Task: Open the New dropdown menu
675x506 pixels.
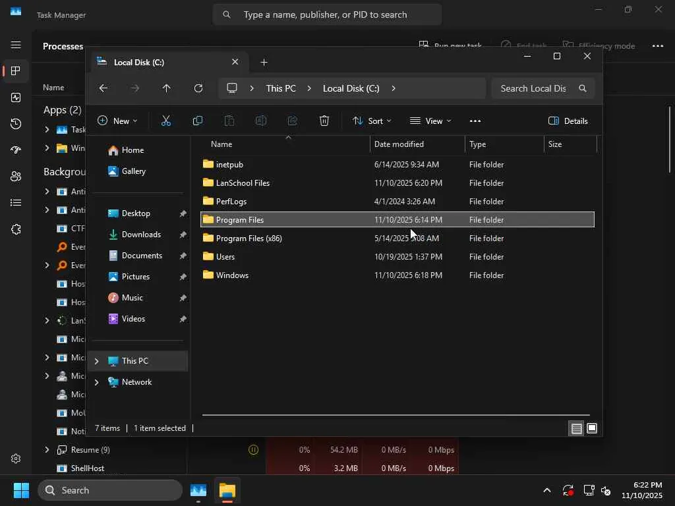Action: pos(117,121)
